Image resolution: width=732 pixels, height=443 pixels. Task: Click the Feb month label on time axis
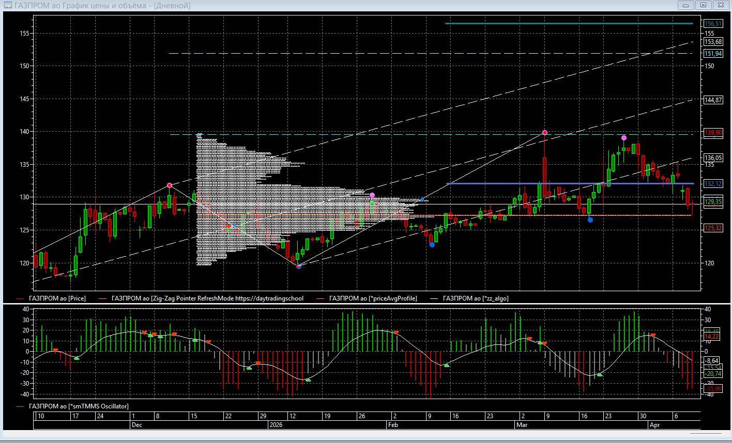(393, 425)
